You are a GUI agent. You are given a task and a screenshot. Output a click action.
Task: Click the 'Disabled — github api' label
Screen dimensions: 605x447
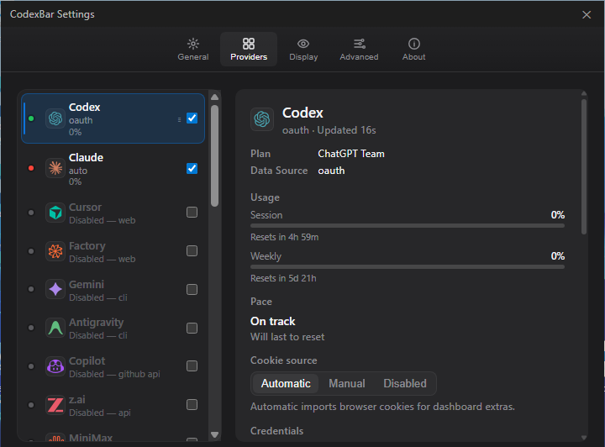114,374
